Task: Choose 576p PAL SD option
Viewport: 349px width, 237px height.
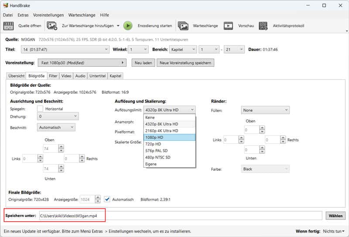Action: point(170,151)
